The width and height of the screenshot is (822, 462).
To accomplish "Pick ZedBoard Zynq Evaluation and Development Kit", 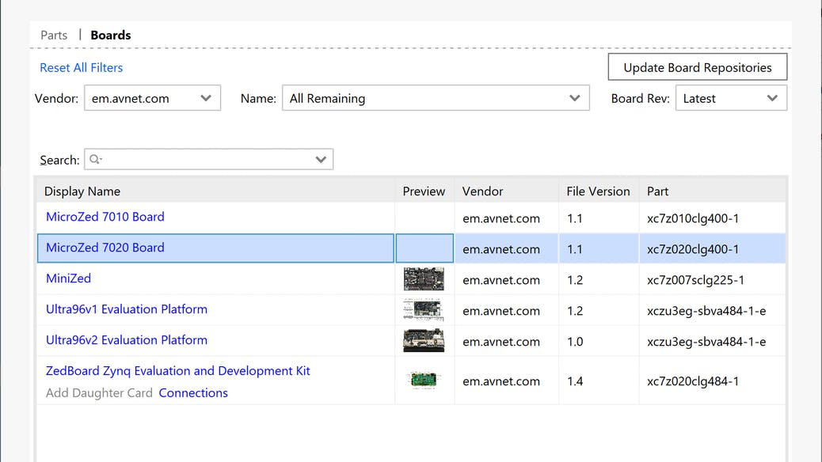I will pos(178,371).
